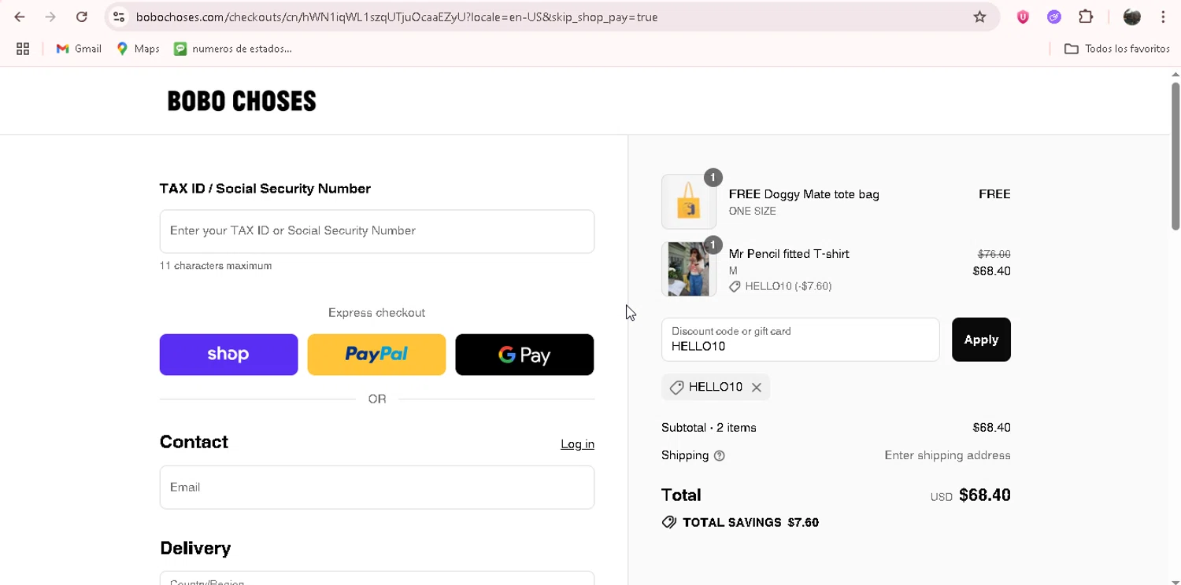Select the 'Mr Pencil fitted T-shirt' text
The image size is (1181, 585).
(x=789, y=254)
